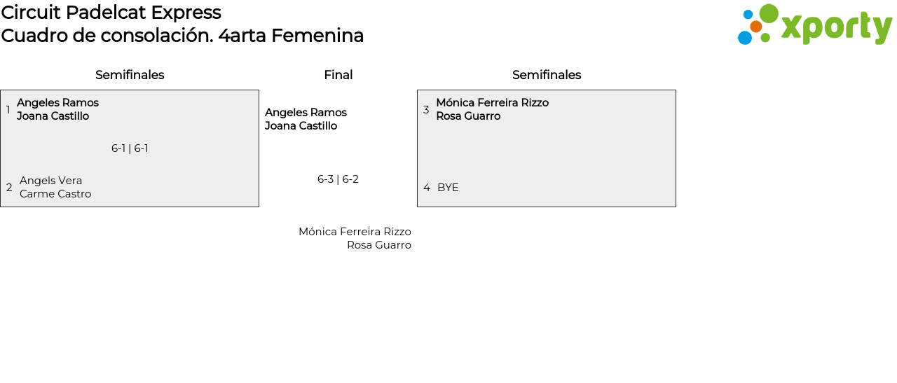Image resolution: width=897 pixels, height=383 pixels.
Task: Click the xporty logo
Action: [814, 25]
